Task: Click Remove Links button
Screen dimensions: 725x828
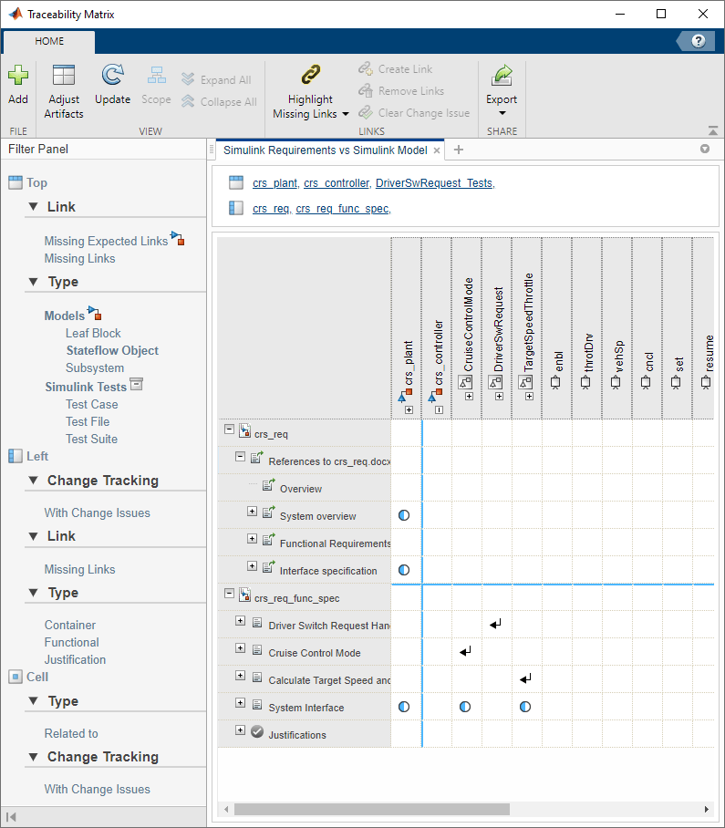Action: 401,91
